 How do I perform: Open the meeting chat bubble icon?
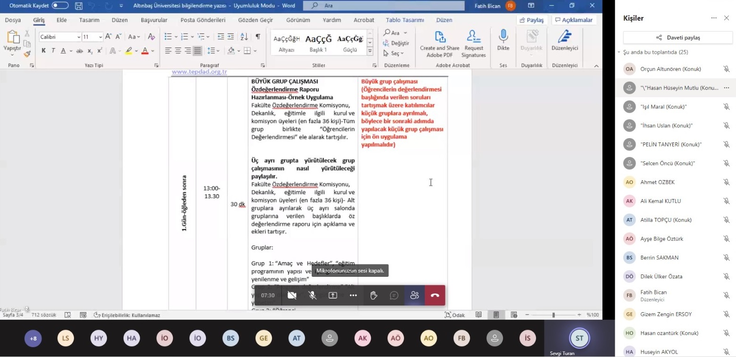point(394,295)
